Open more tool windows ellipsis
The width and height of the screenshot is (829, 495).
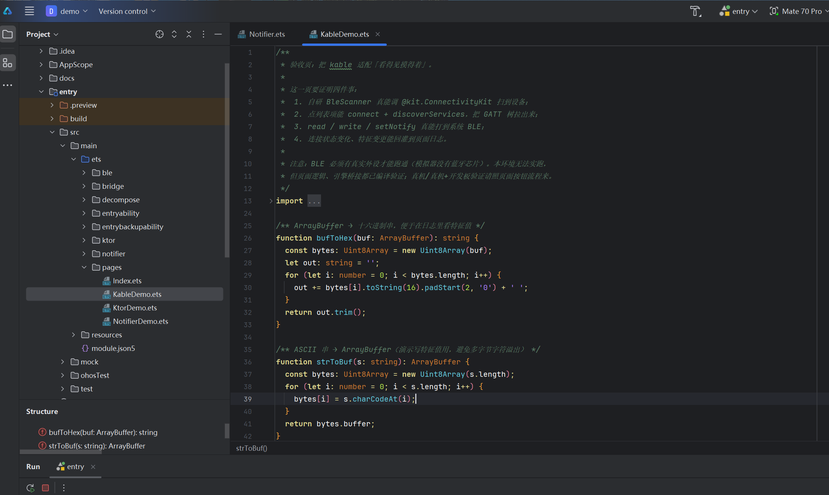(8, 85)
